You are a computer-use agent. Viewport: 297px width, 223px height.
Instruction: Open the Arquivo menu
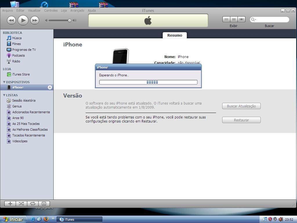point(8,10)
